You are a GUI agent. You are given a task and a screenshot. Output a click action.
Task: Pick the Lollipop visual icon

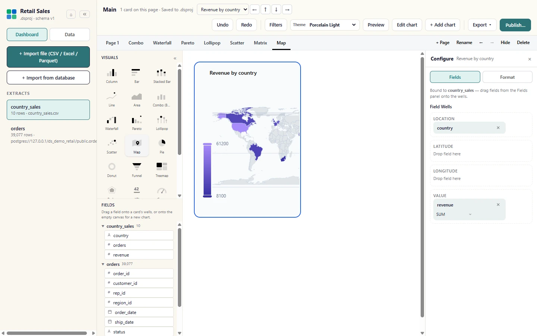coord(162,122)
